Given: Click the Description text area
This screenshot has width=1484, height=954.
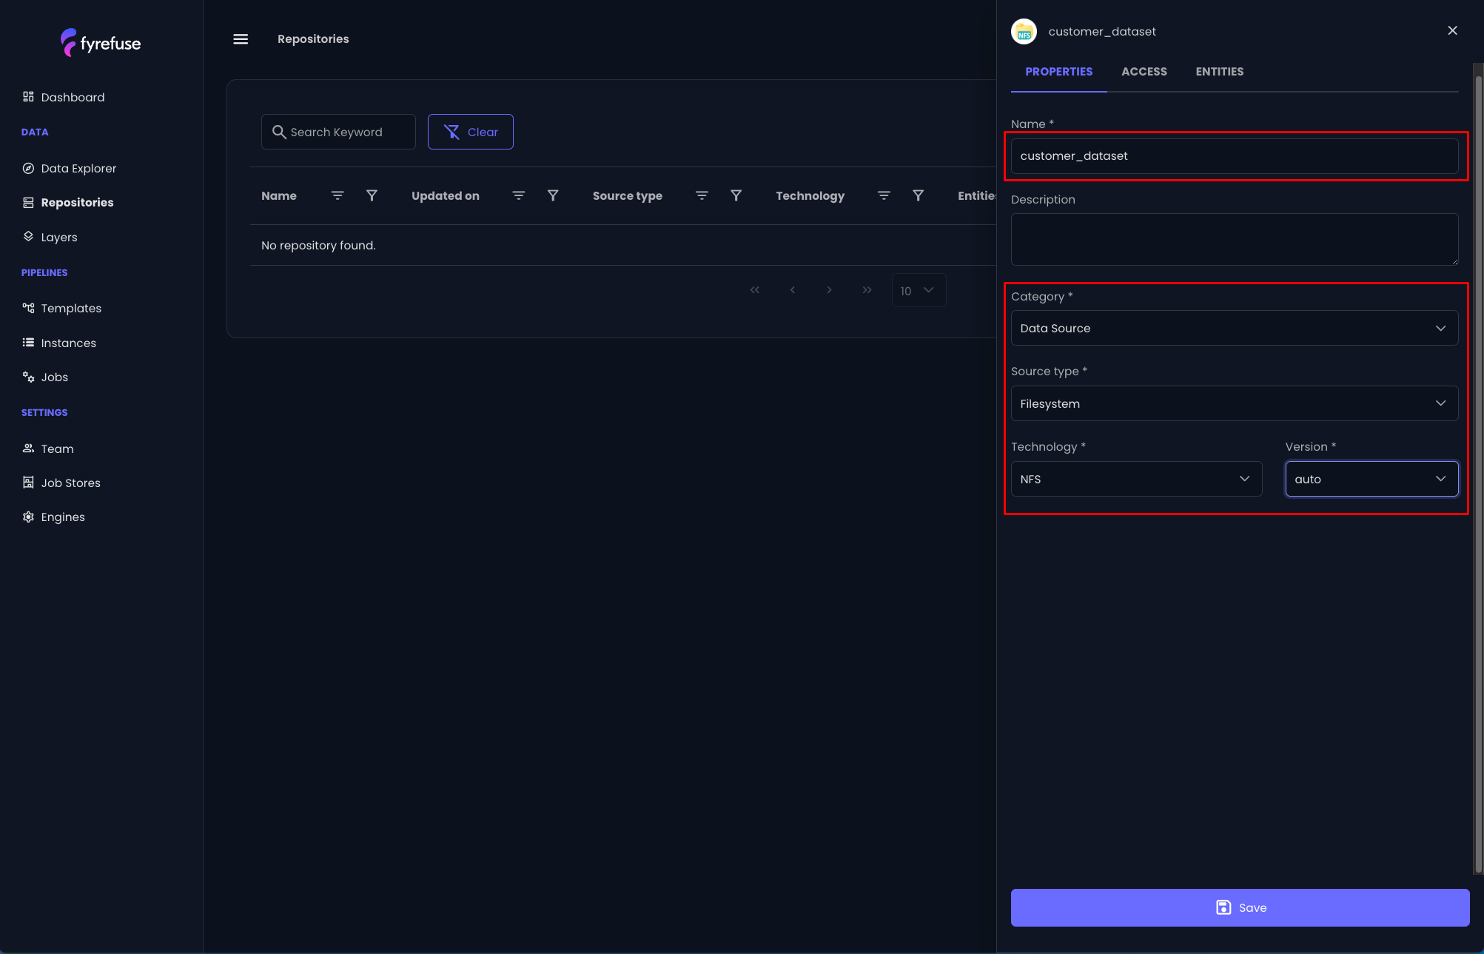Looking at the screenshot, I should [x=1235, y=240].
